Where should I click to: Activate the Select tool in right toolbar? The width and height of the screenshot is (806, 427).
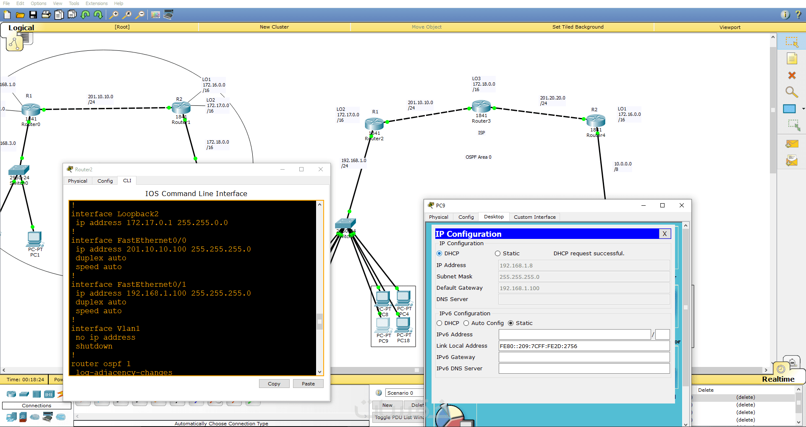click(x=792, y=42)
